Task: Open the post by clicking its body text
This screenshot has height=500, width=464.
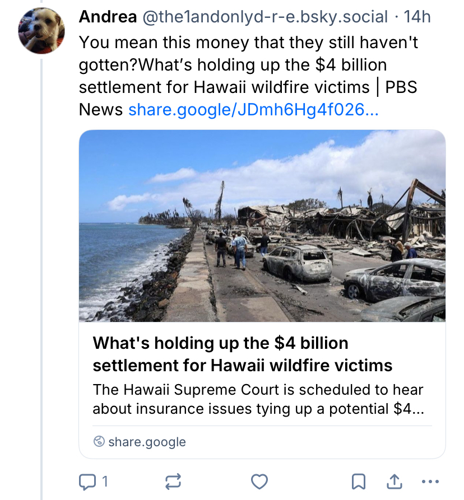Action: tap(247, 64)
